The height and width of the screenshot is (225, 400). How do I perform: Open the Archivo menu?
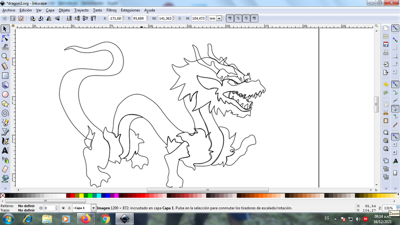coord(9,10)
